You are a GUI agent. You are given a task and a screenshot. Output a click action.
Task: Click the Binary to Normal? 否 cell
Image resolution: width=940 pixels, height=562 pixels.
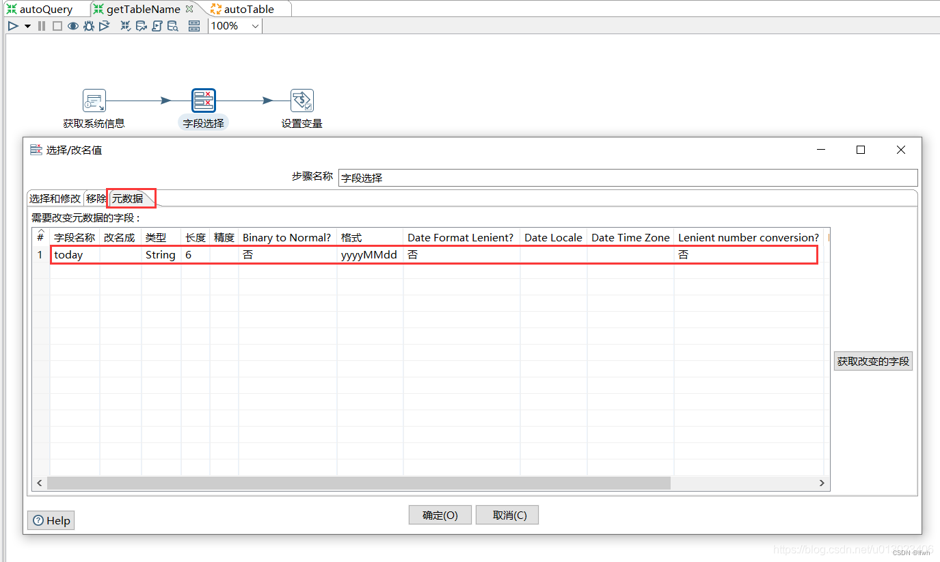point(287,255)
